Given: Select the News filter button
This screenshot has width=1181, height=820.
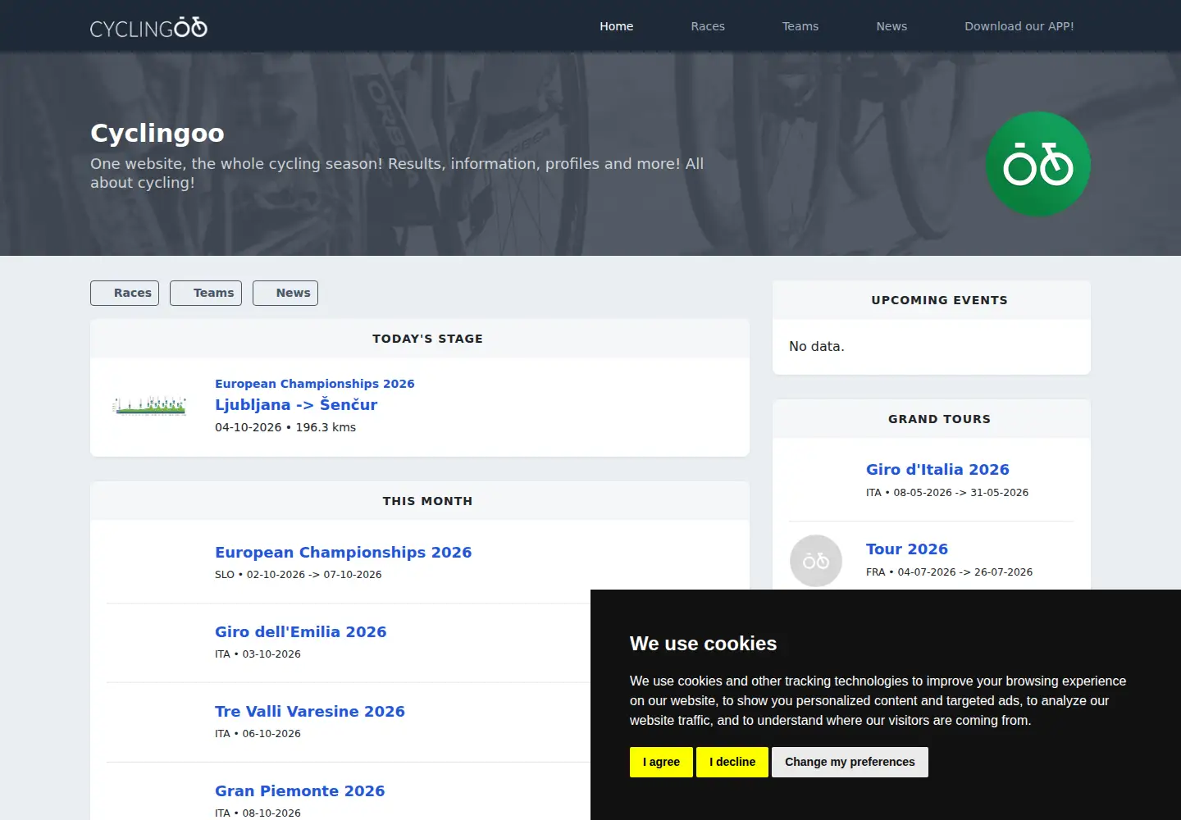Looking at the screenshot, I should pos(285,293).
